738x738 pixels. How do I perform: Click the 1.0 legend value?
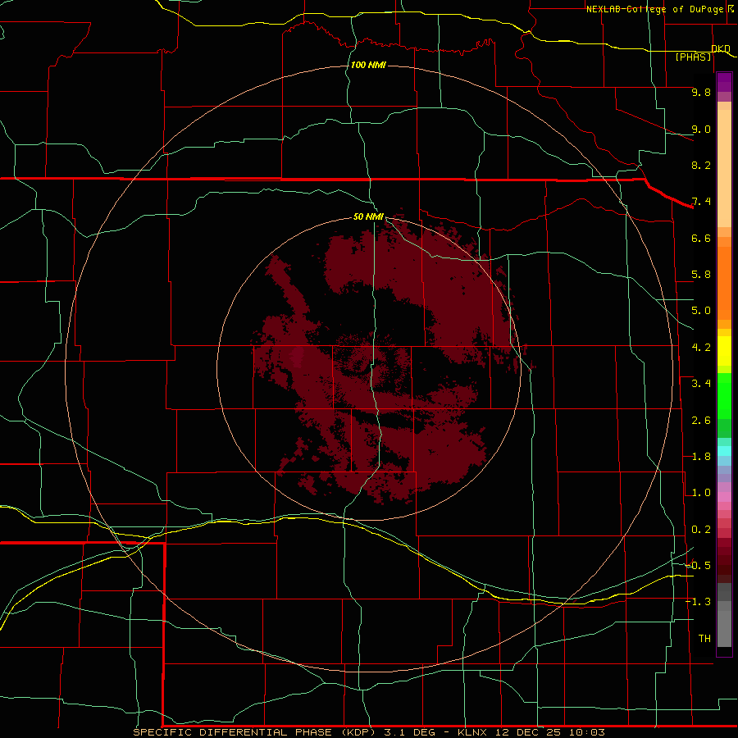(x=701, y=493)
